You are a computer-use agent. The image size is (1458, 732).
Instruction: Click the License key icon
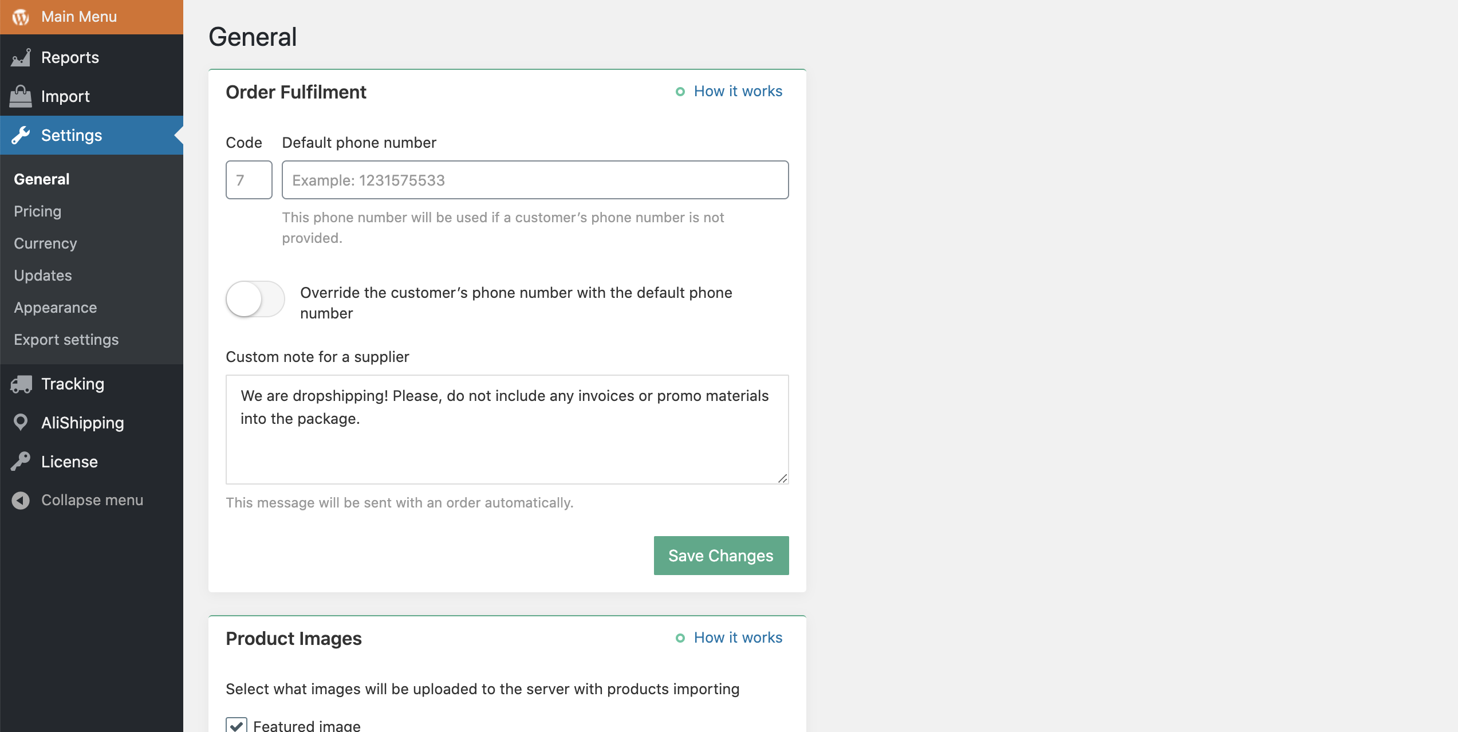[x=21, y=462]
